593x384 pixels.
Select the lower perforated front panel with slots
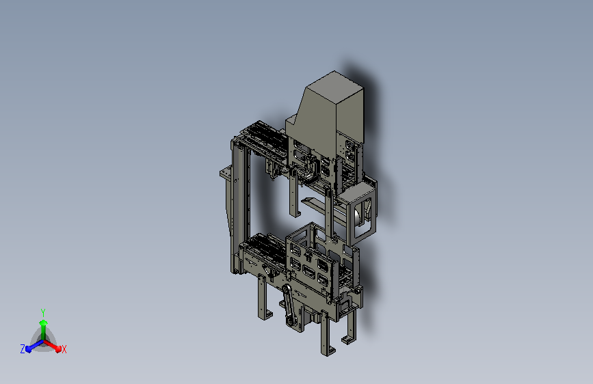pos(309,269)
